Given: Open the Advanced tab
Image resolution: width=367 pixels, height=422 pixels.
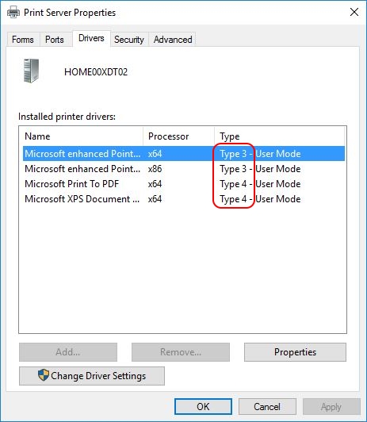Looking at the screenshot, I should click(173, 40).
